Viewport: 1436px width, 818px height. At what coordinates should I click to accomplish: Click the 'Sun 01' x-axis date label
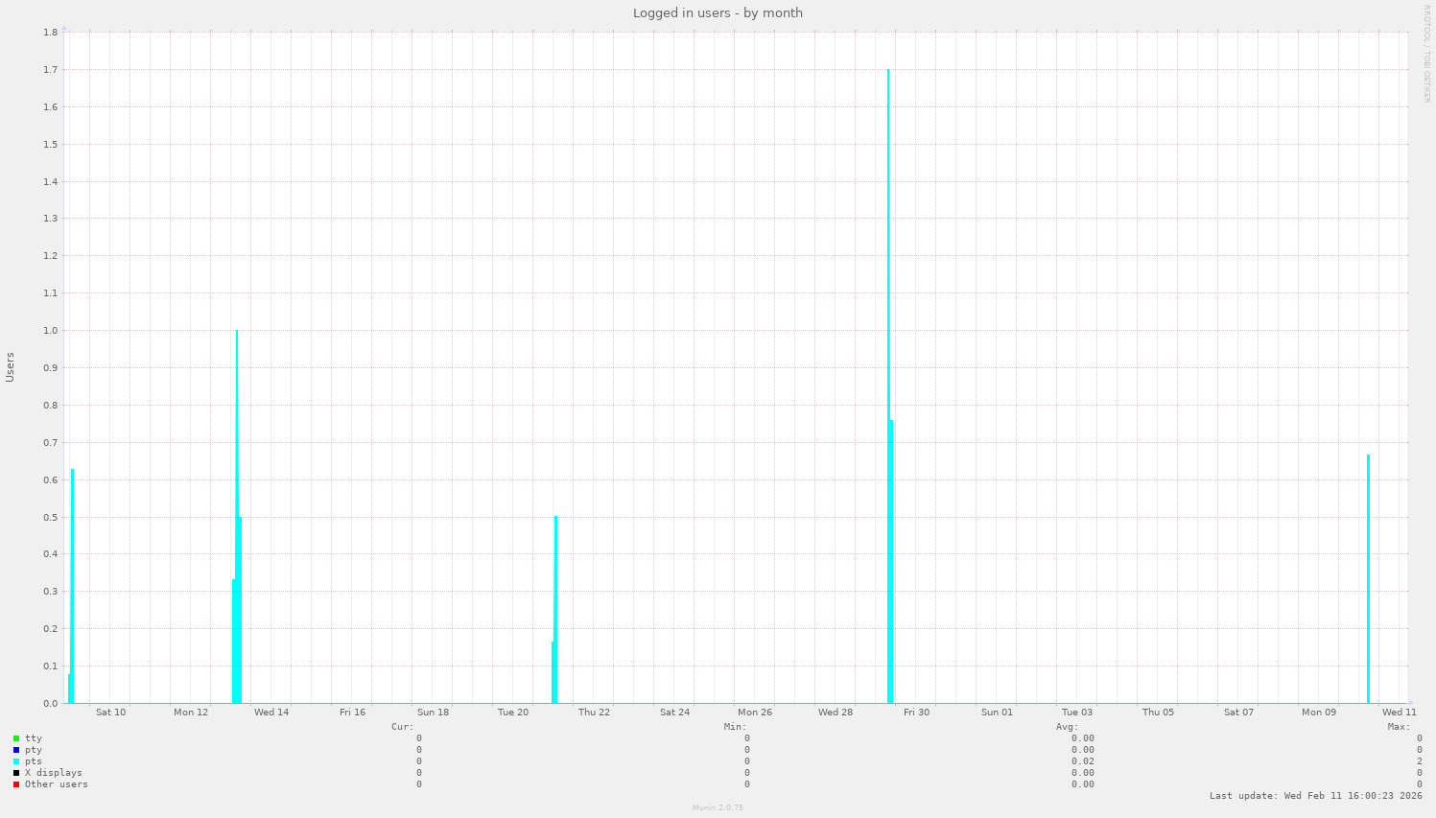tap(997, 713)
